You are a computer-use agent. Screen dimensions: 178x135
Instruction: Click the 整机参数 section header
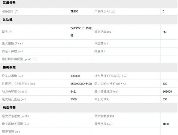[9, 67]
